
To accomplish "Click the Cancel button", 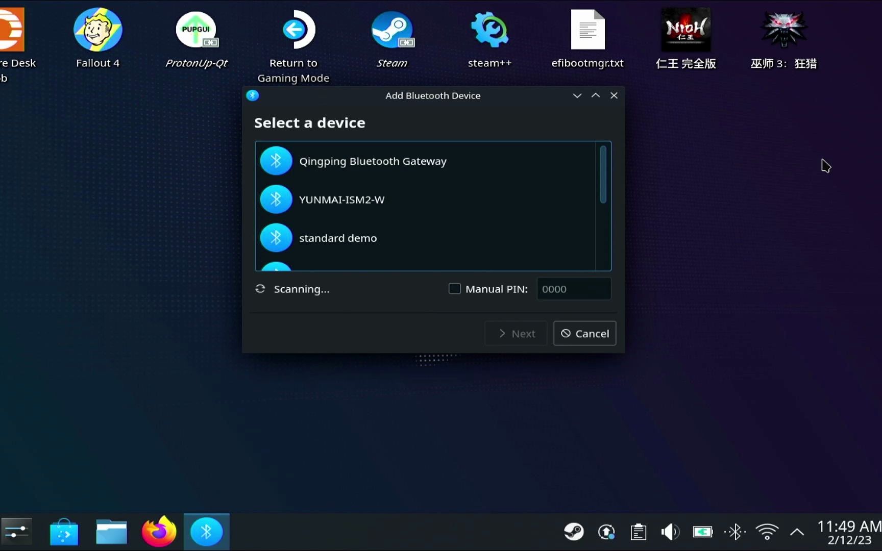I will click(x=585, y=333).
